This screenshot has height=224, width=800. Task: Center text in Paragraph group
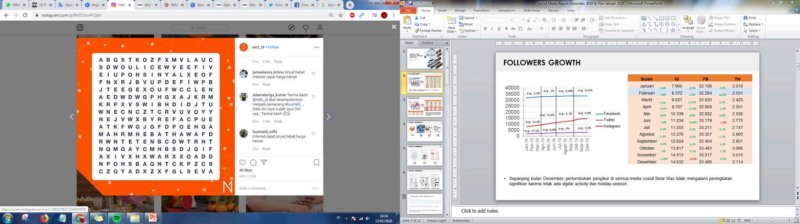(561, 29)
